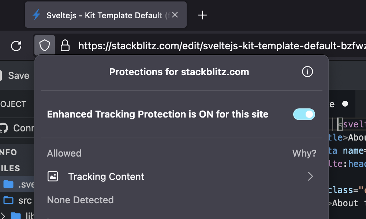The image size is (366, 219).
Task: Expand the lib folder arrow
Action: 3,215
